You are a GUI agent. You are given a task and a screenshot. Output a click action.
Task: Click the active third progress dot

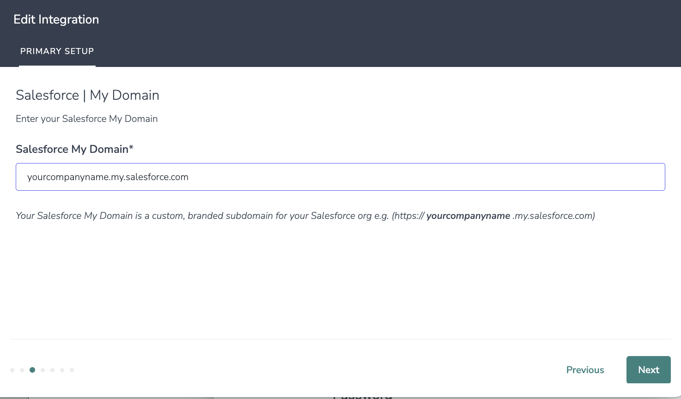pyautogui.click(x=32, y=370)
